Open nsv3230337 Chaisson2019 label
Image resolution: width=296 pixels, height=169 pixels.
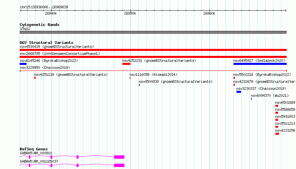point(261,88)
